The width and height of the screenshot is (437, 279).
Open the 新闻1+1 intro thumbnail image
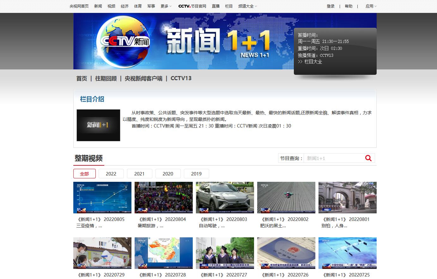pos(98,125)
